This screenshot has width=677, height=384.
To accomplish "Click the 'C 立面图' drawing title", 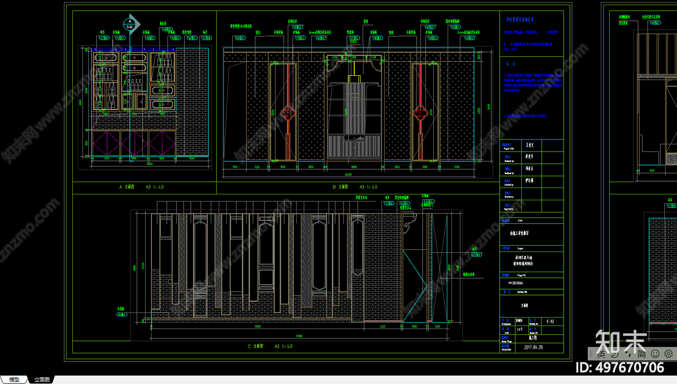I will pos(255,346).
